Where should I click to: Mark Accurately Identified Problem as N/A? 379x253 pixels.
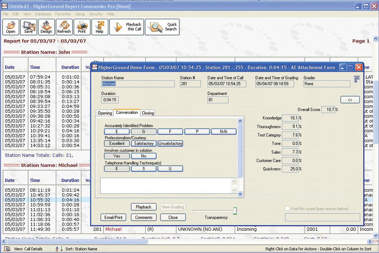[x=224, y=132]
